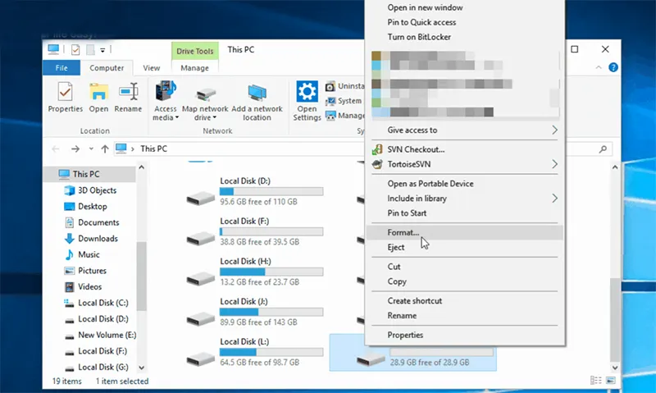Click the Local Disk (D:) usage bar
656x393 pixels.
[271, 192]
